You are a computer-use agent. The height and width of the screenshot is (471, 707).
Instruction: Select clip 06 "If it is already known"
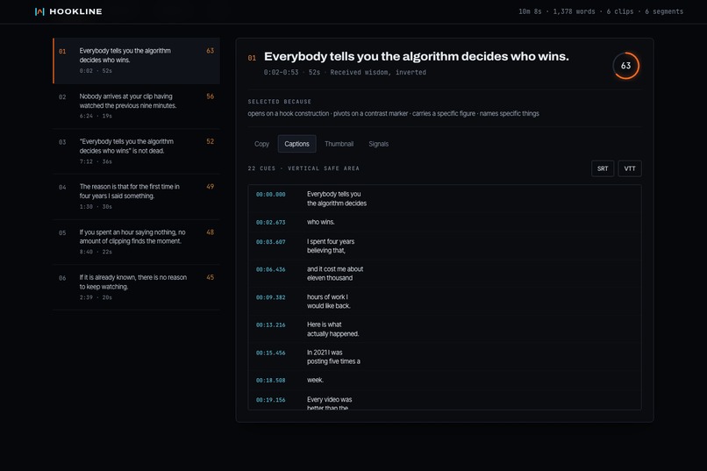click(137, 288)
